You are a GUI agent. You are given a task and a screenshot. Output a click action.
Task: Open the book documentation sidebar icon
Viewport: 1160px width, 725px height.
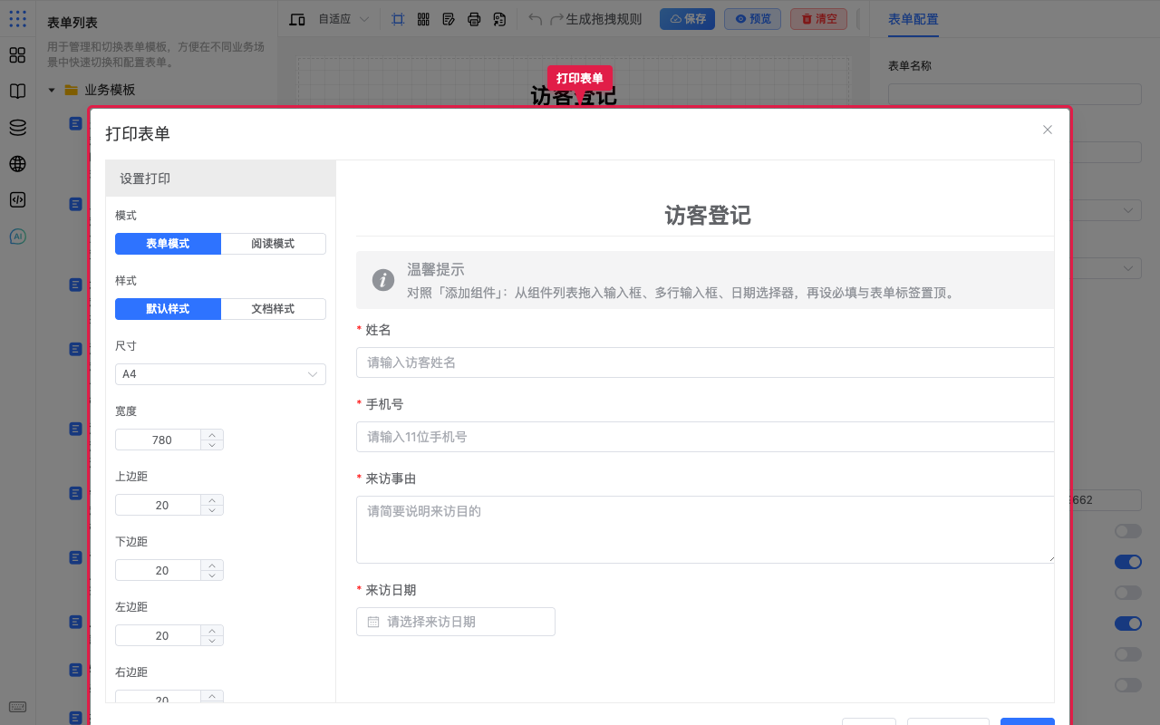(17, 92)
